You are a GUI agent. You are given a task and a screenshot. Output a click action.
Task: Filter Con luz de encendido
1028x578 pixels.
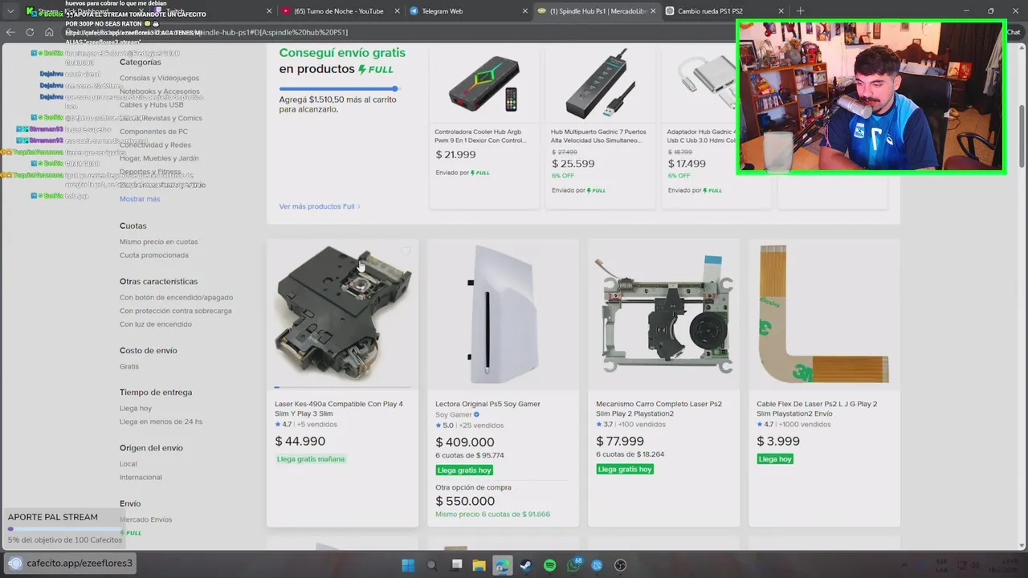(x=156, y=324)
